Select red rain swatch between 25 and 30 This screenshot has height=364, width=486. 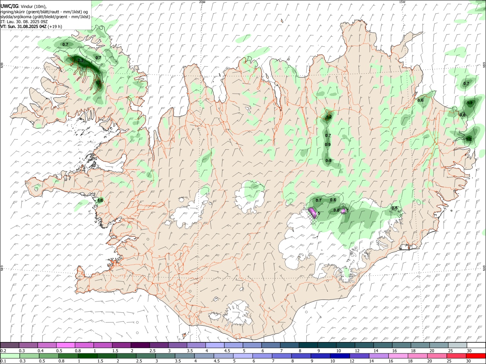tap(456, 356)
